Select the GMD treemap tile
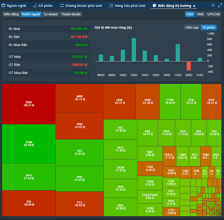 tap(183, 156)
